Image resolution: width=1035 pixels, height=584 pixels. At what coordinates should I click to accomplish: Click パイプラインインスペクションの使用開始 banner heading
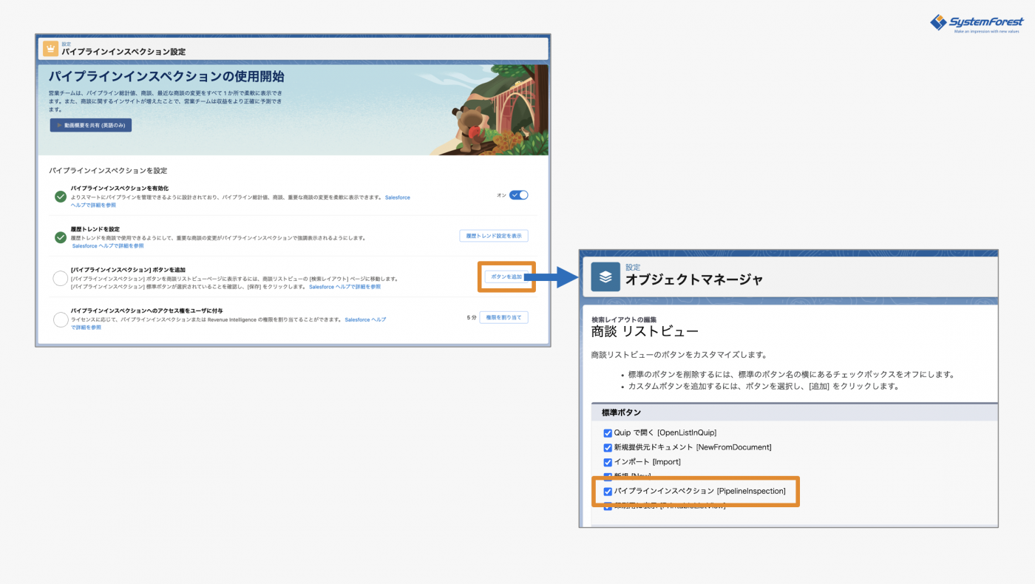166,76
